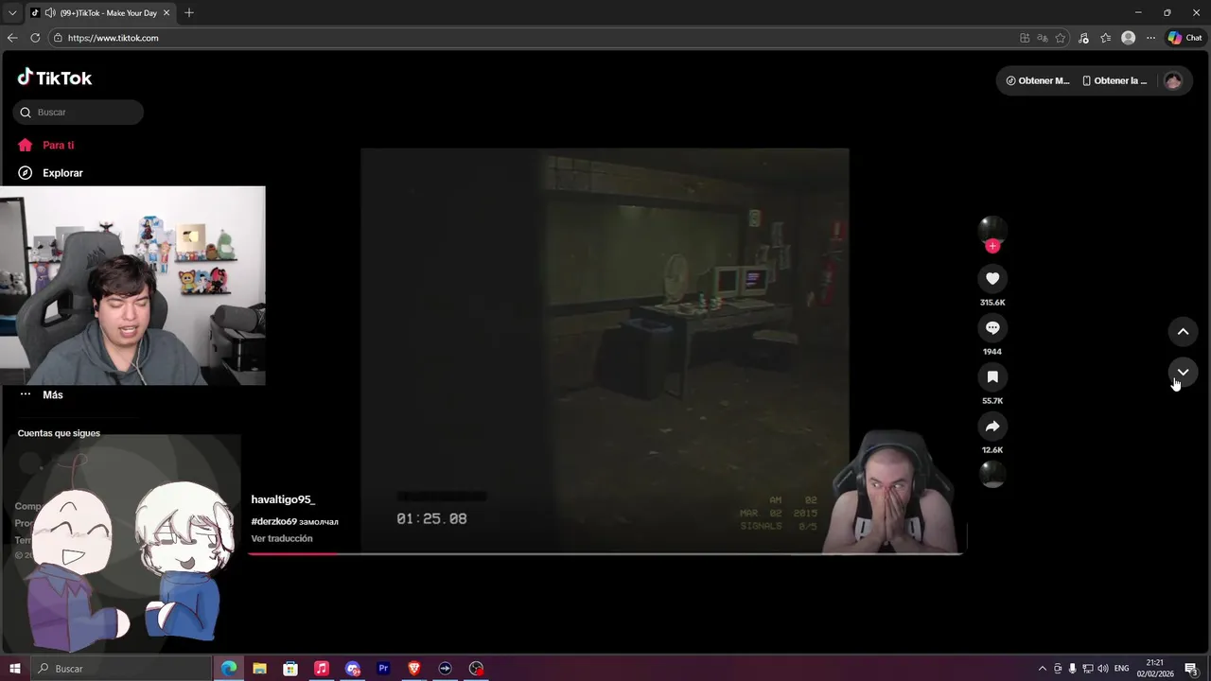Screen dimensions: 1211x681
Task: Click the translate page icon
Action: tap(1043, 38)
